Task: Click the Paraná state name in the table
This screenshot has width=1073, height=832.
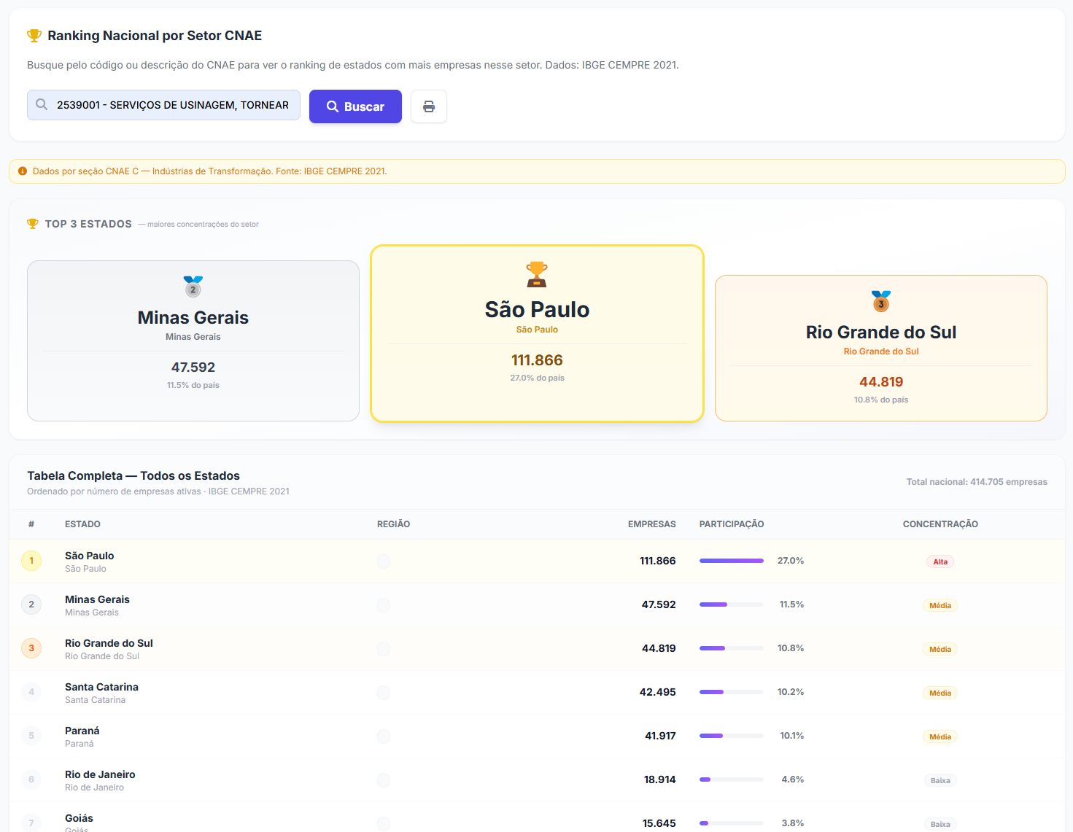Action: 82,731
